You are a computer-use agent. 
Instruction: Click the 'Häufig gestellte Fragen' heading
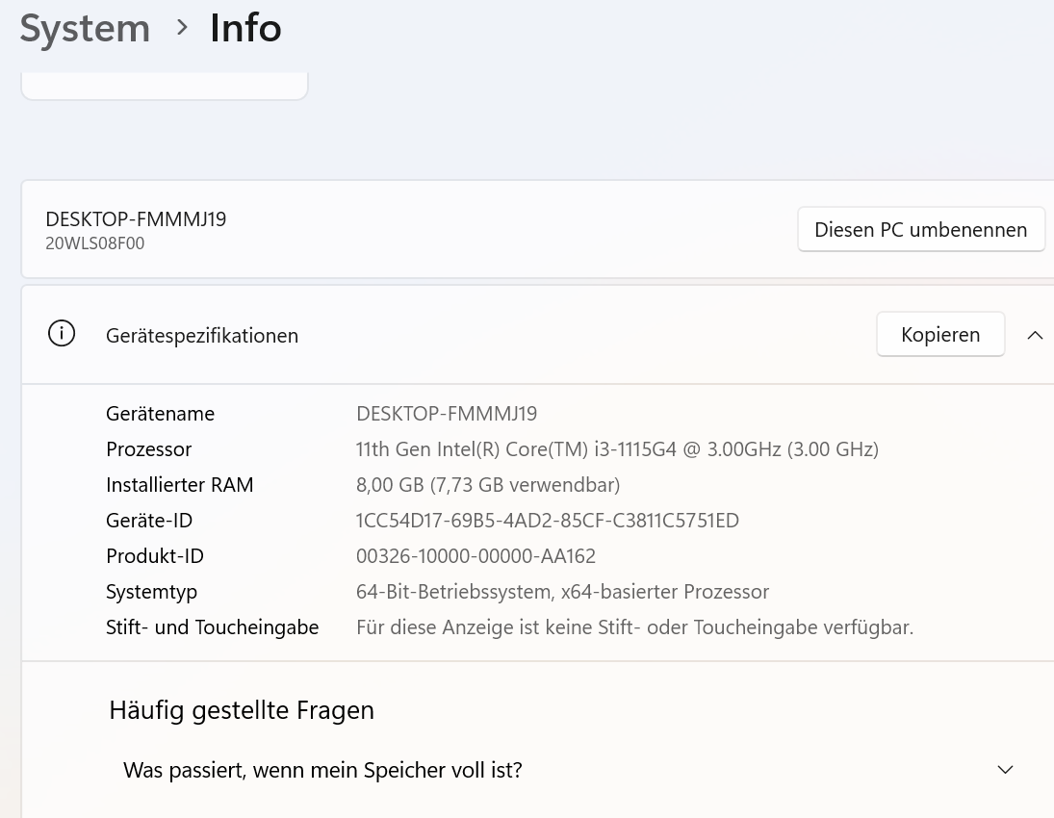click(x=242, y=710)
